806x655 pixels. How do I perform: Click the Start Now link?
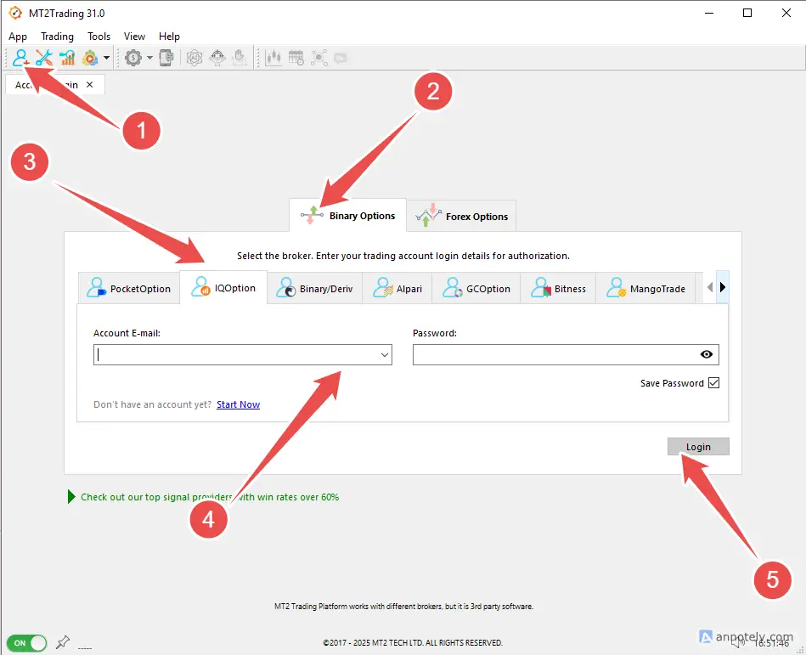click(x=238, y=404)
